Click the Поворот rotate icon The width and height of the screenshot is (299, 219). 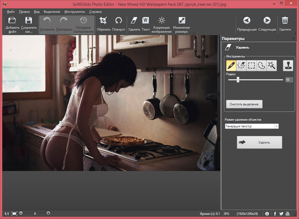pos(119,20)
